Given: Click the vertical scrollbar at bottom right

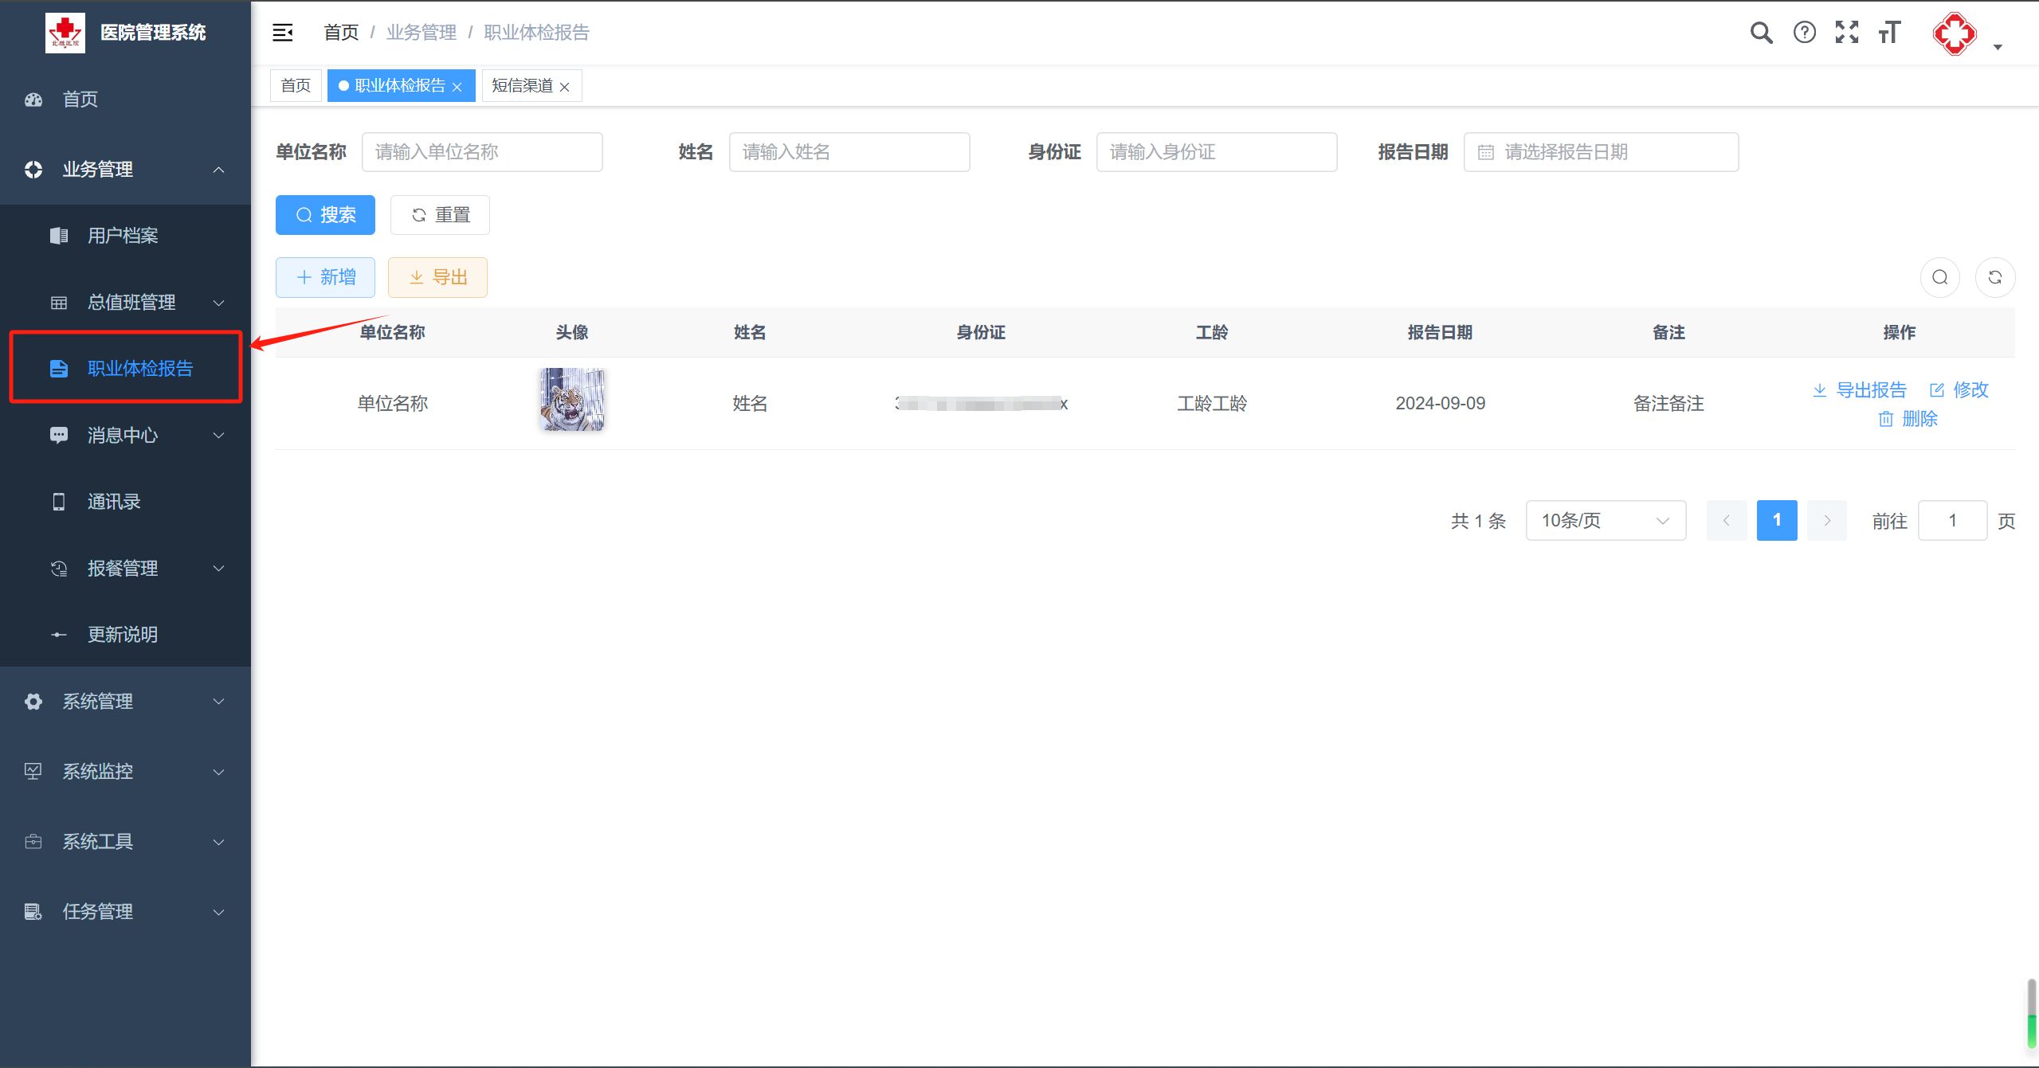Looking at the screenshot, I should pos(2031,1013).
